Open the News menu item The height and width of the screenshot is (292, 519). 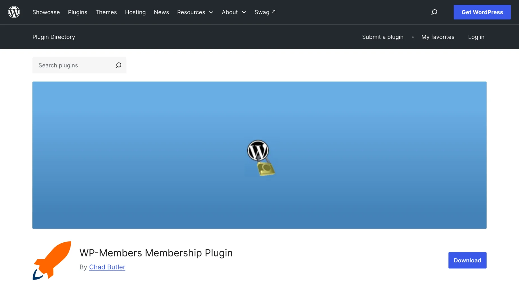click(x=161, y=12)
